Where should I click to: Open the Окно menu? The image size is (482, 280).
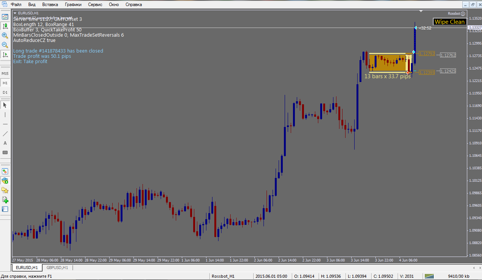114,5
